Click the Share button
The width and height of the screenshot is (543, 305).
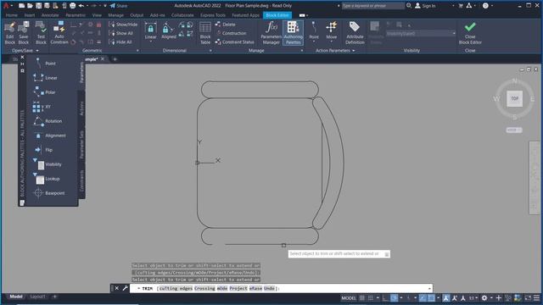[119, 6]
